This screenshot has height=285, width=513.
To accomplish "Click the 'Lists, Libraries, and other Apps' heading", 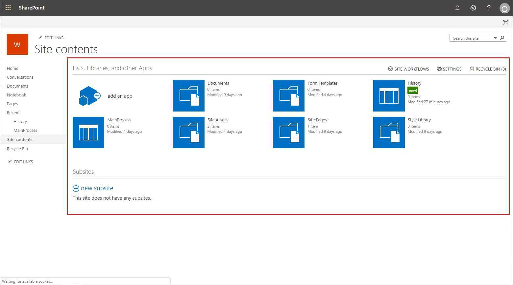I will (x=112, y=68).
